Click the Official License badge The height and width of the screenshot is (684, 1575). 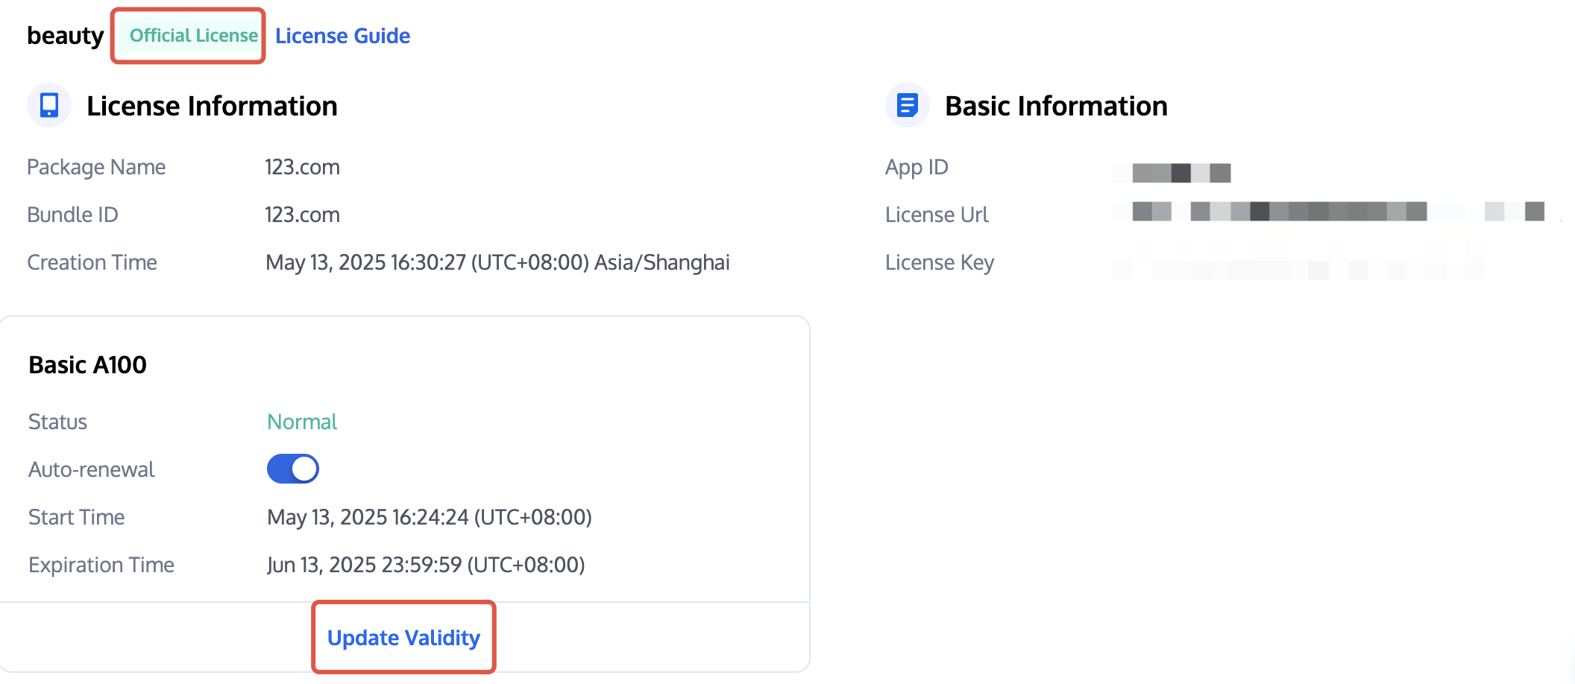(x=193, y=36)
